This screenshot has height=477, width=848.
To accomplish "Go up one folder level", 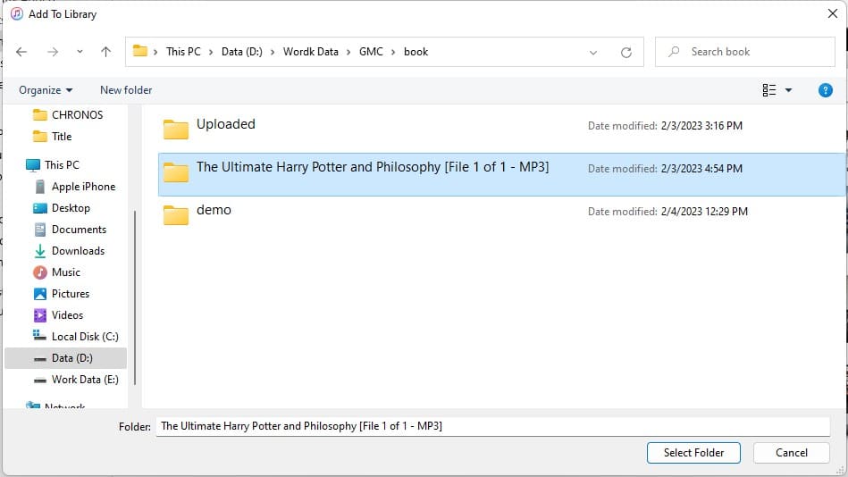I will click(x=105, y=52).
